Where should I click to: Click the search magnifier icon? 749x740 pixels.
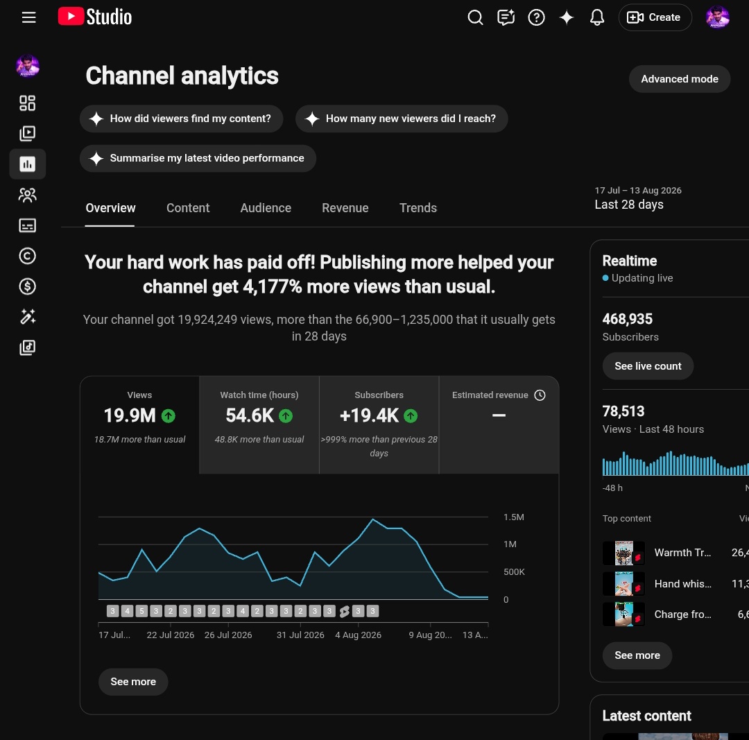pyautogui.click(x=475, y=17)
